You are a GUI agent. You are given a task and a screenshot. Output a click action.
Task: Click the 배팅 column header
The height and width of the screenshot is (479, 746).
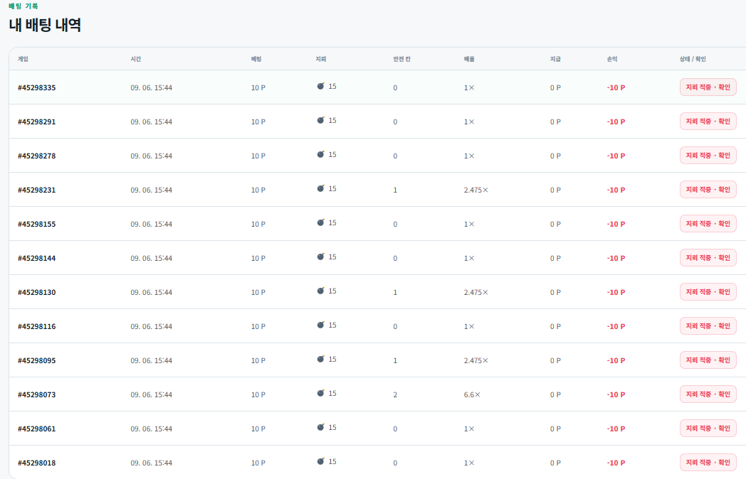(x=256, y=59)
